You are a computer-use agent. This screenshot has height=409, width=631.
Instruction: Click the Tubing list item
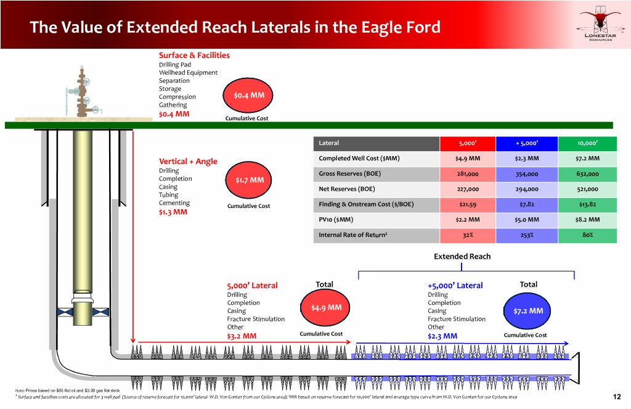[168, 194]
